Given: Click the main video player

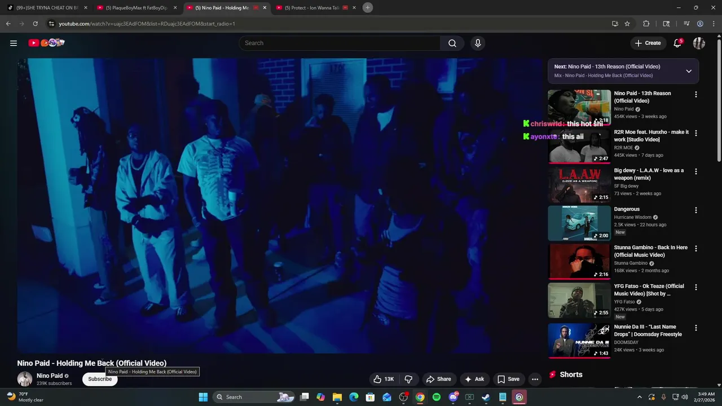Looking at the screenshot, I should click(x=280, y=206).
